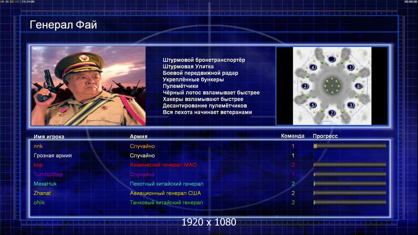Click 'Пехотный китайский генерал' army entry
Image resolution: width=418 pixels, height=235 pixels.
167,184
